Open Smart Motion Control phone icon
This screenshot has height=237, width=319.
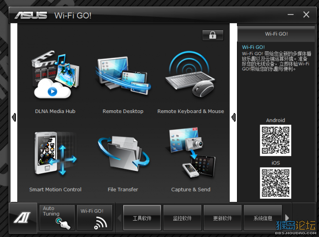(x=55, y=154)
